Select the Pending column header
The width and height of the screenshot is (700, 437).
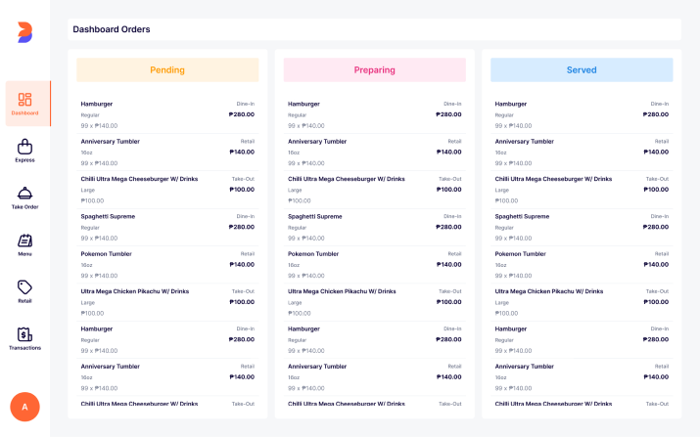click(x=167, y=70)
